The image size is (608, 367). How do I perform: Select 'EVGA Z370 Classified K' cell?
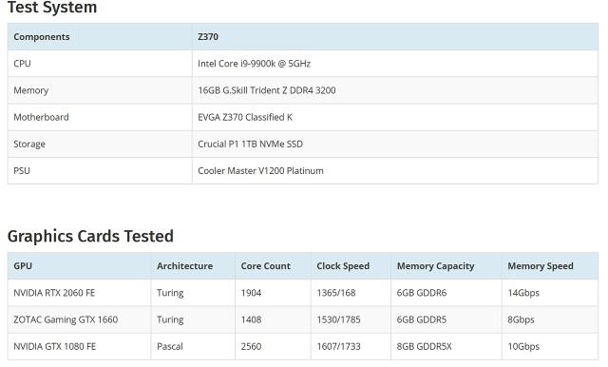[245, 117]
